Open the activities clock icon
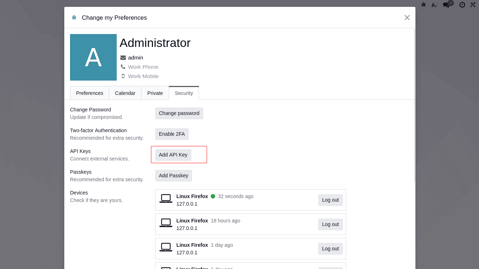This screenshot has height=269, width=479. tap(462, 5)
